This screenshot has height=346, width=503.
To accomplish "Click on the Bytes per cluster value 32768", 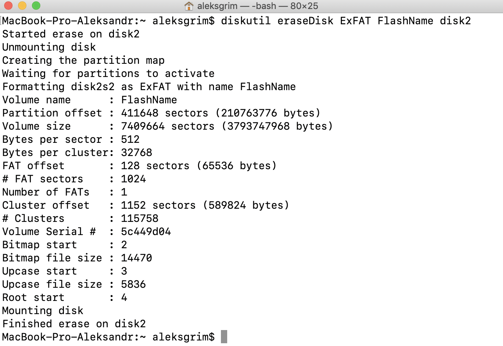I will 137,153.
